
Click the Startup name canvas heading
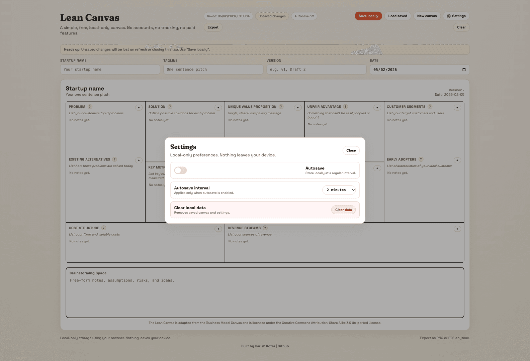tap(85, 89)
